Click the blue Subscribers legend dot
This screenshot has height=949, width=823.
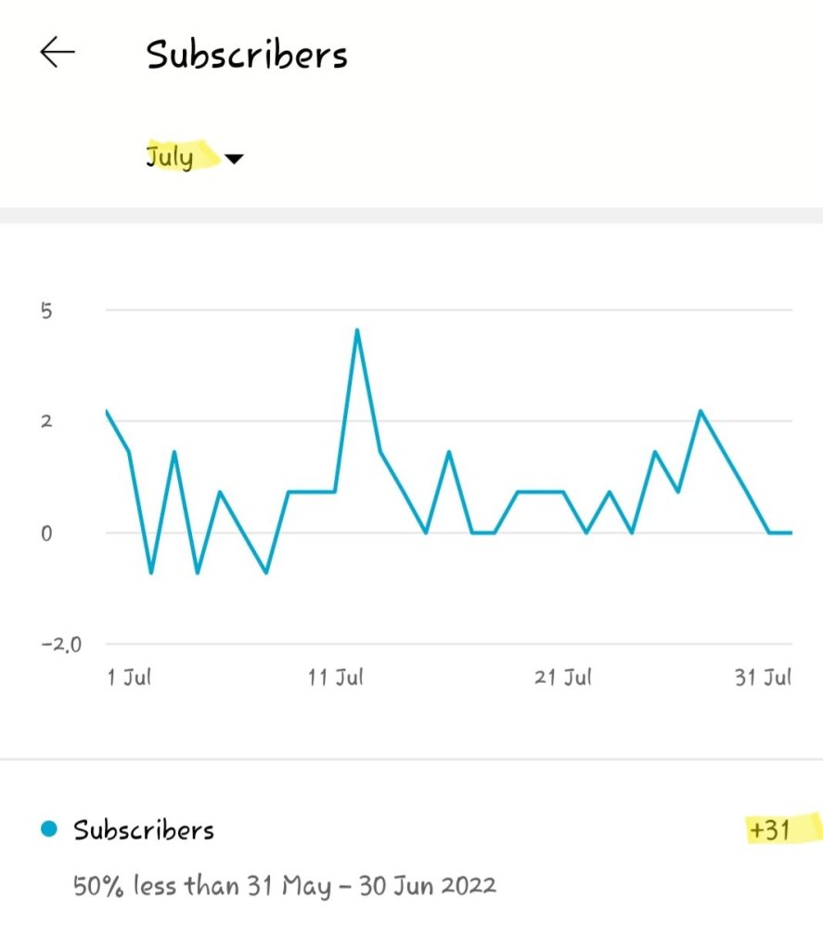pos(50,828)
